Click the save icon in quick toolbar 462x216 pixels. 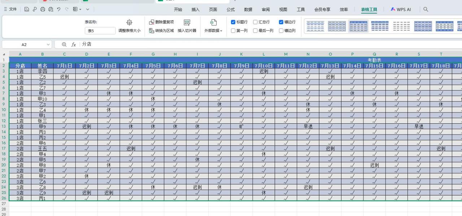click(x=27, y=9)
